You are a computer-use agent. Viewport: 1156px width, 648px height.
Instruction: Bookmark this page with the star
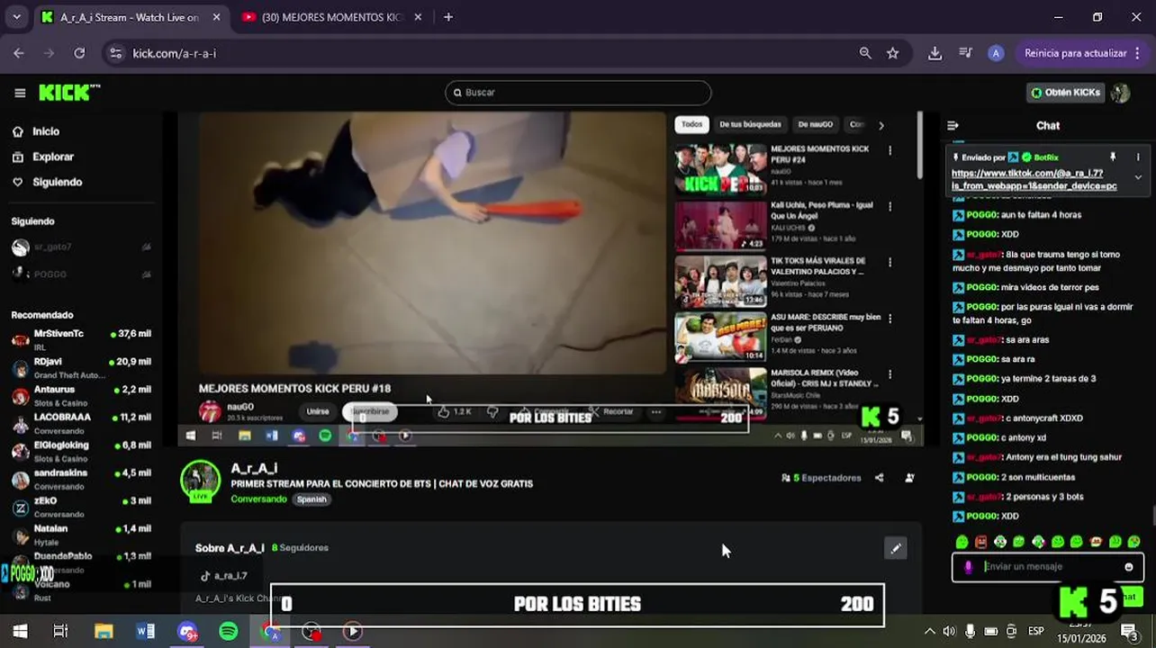[x=892, y=53]
